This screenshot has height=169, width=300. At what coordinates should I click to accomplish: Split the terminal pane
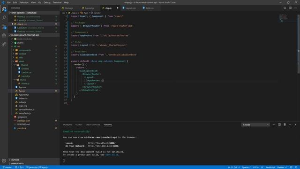(279, 124)
